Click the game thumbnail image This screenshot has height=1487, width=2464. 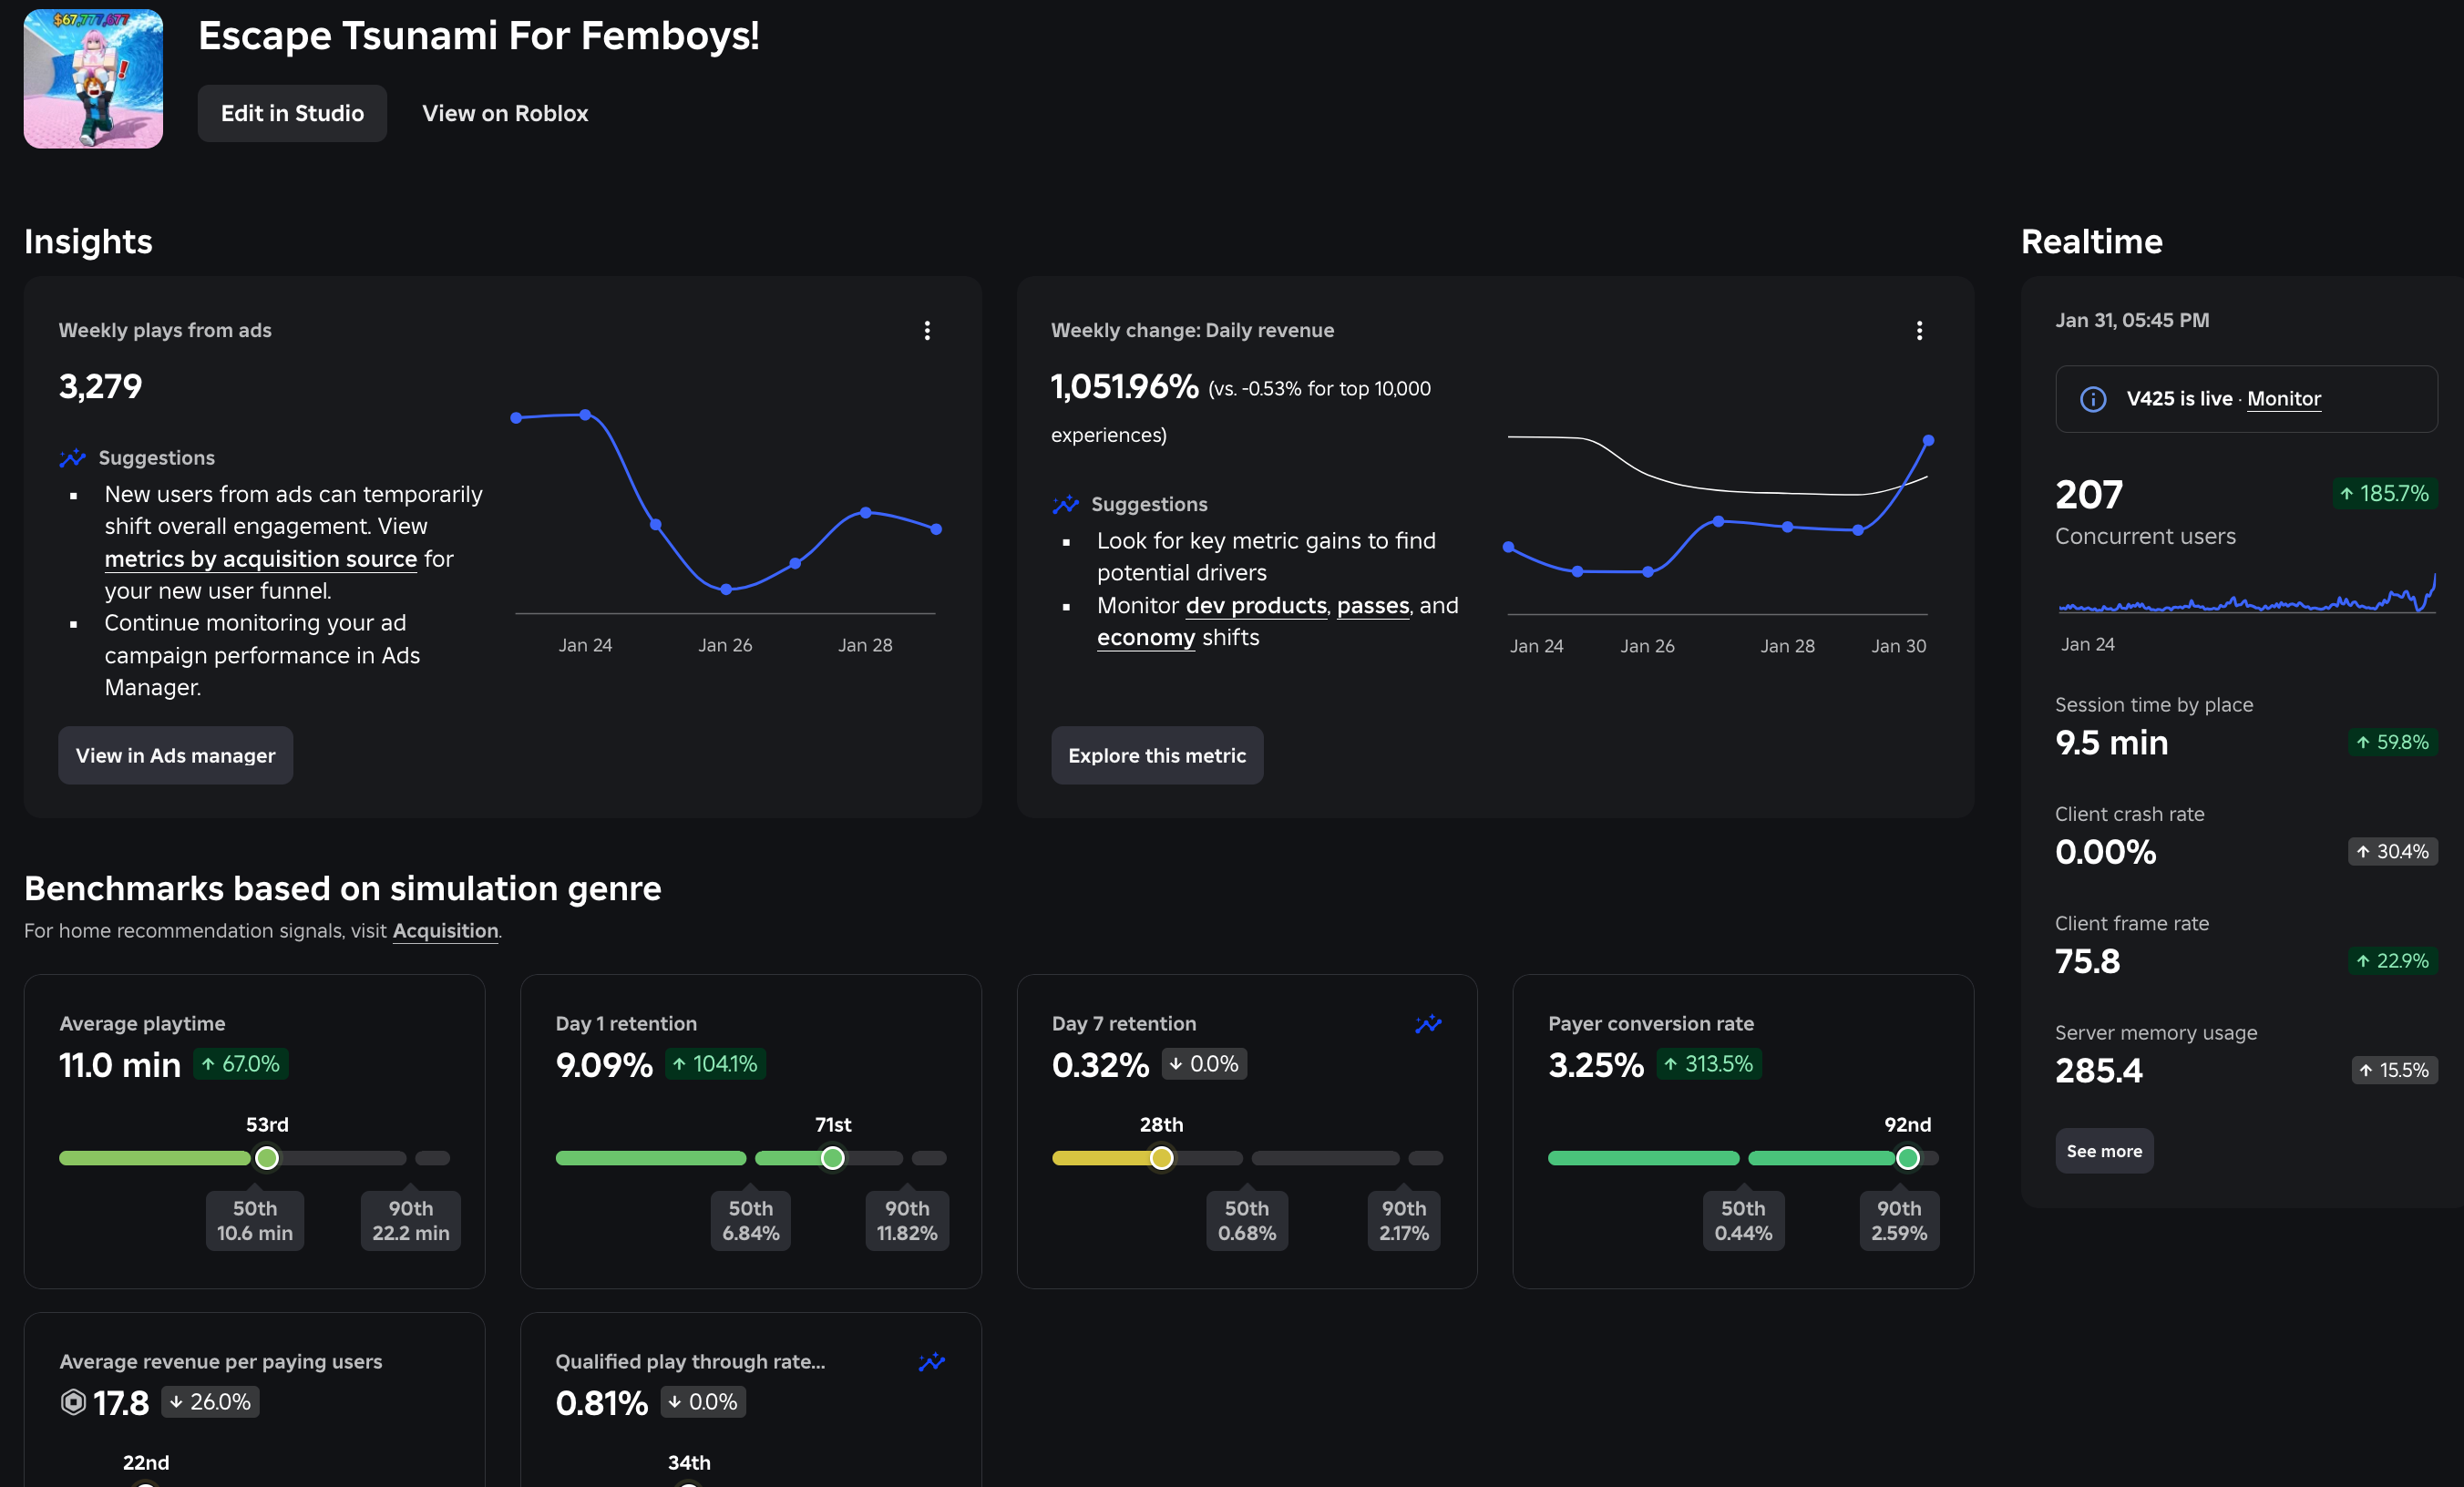(93, 79)
